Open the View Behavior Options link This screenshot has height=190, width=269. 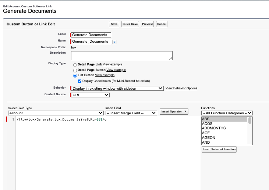click(x=181, y=88)
